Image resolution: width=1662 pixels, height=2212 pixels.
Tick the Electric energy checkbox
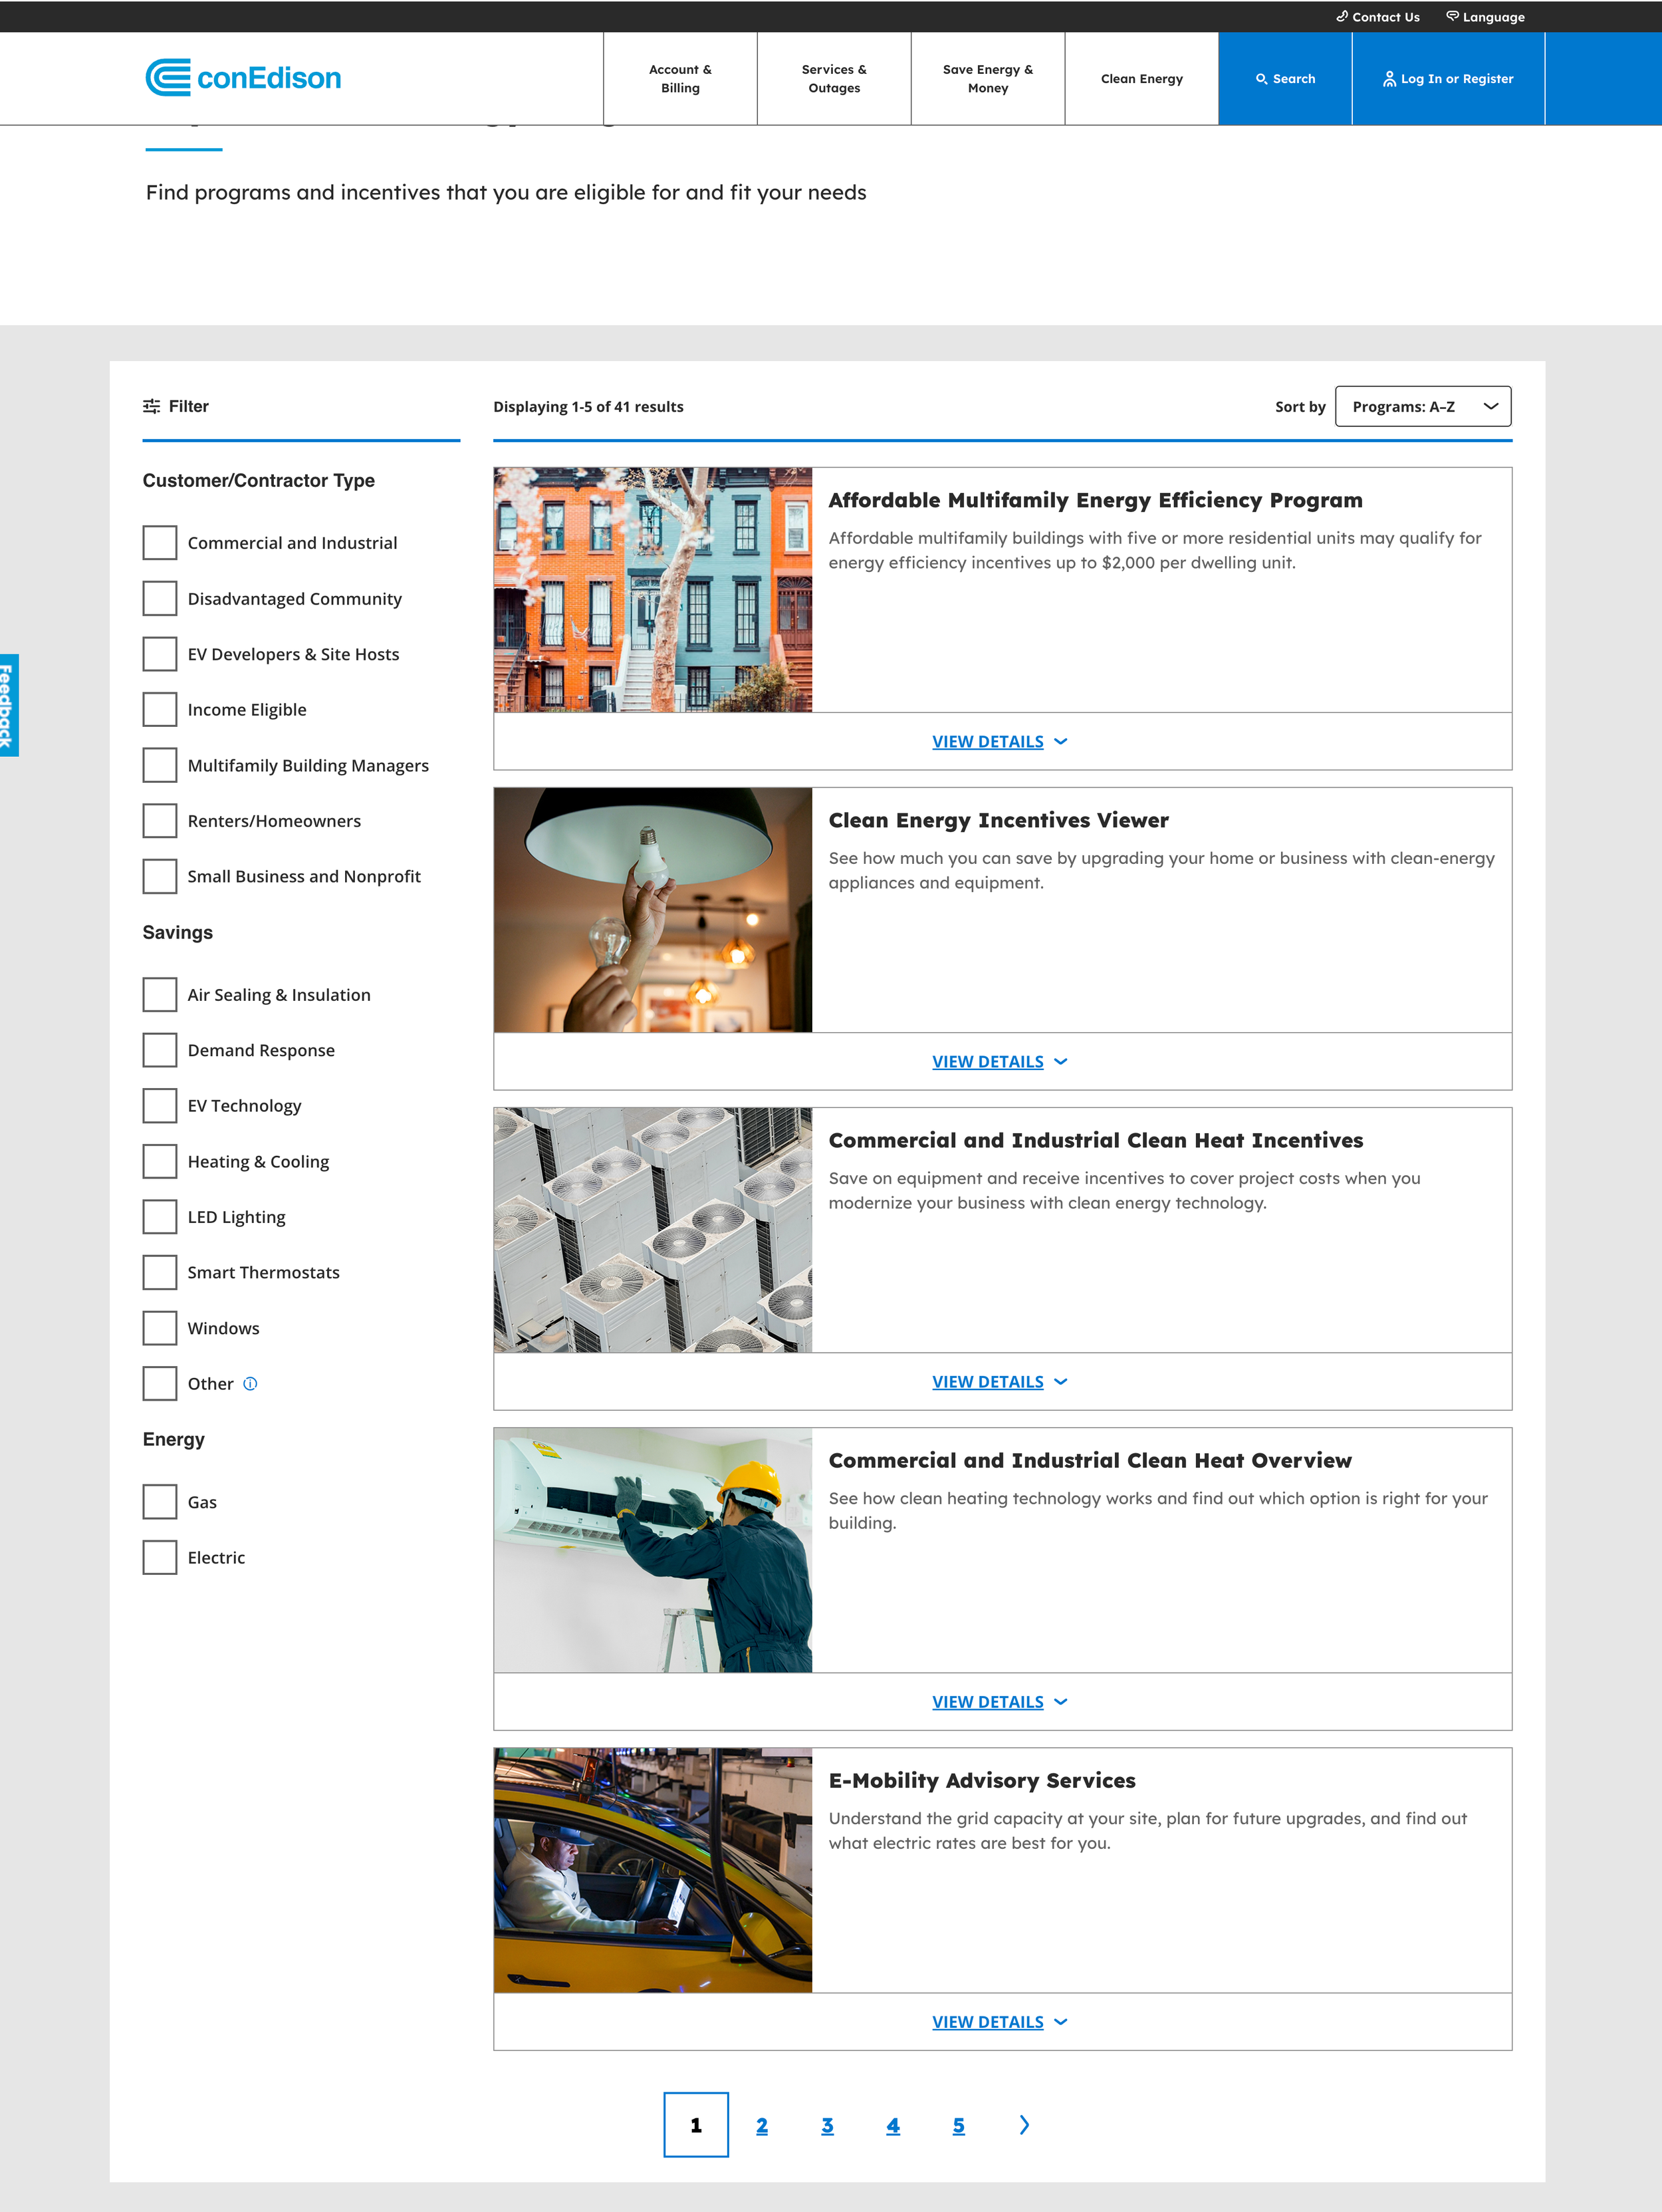pos(160,1558)
